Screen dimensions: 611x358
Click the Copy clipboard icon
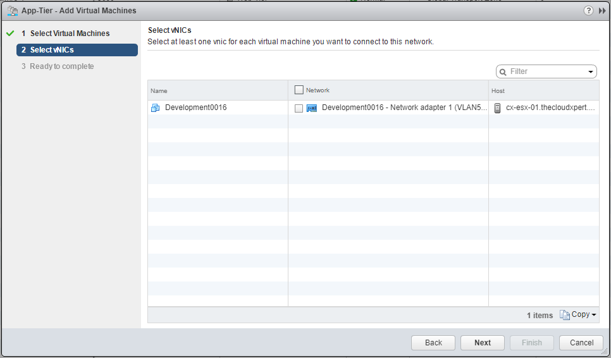coord(564,315)
